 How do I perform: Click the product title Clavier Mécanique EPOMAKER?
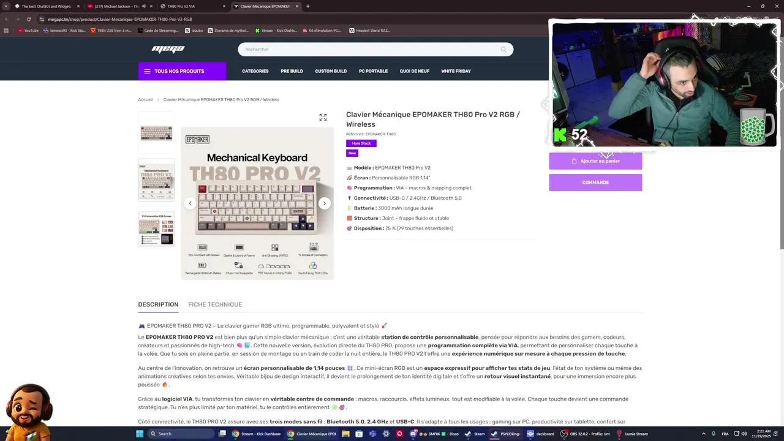[x=432, y=119]
